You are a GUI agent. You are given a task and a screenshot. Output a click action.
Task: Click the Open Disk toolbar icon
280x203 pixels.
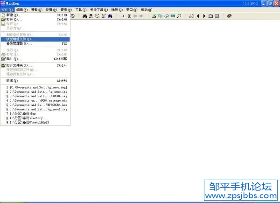(x=166, y=16)
